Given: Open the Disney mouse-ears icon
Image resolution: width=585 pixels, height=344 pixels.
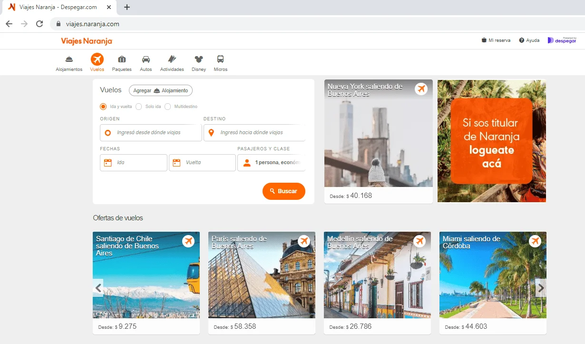Looking at the screenshot, I should (199, 59).
